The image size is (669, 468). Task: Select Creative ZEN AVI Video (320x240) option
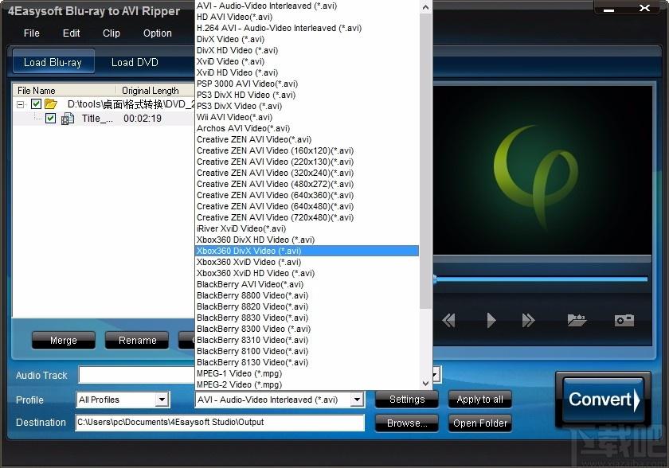[x=307, y=173]
